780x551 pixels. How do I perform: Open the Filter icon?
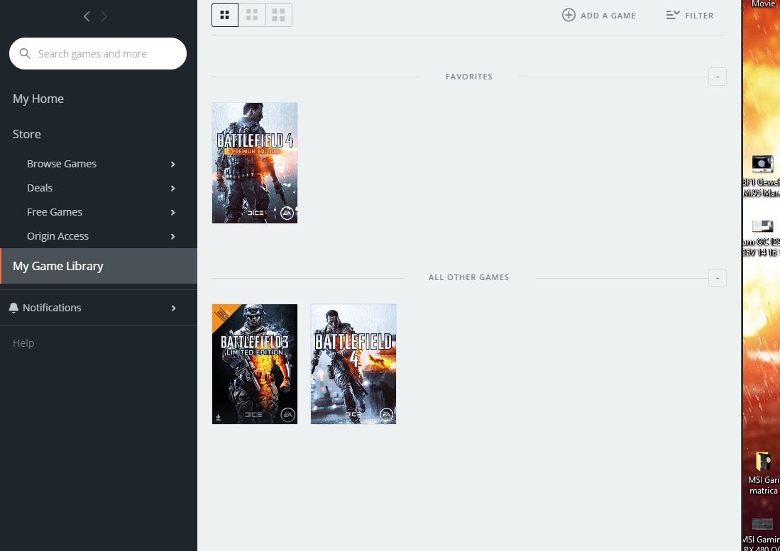tap(673, 15)
